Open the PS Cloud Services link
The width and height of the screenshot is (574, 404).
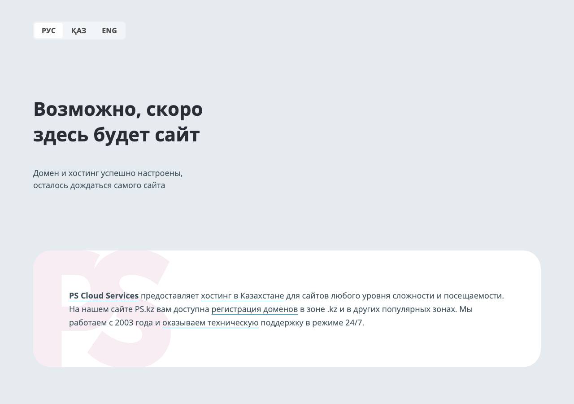coord(104,296)
